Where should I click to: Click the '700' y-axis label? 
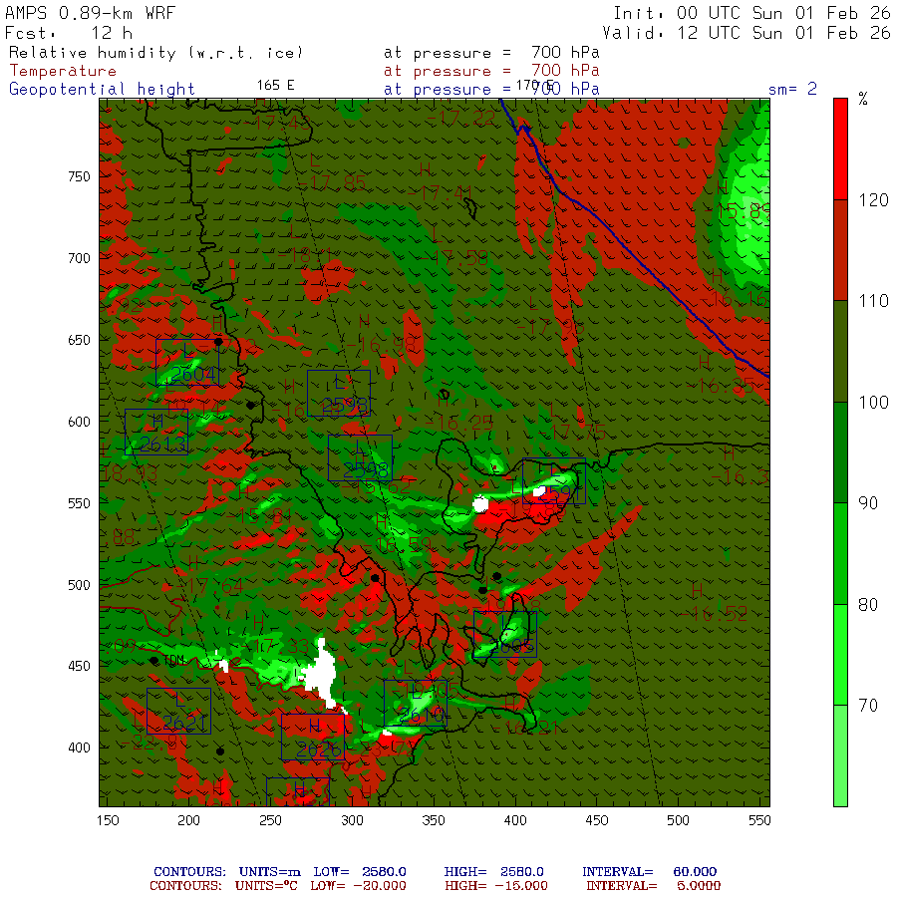click(x=79, y=258)
